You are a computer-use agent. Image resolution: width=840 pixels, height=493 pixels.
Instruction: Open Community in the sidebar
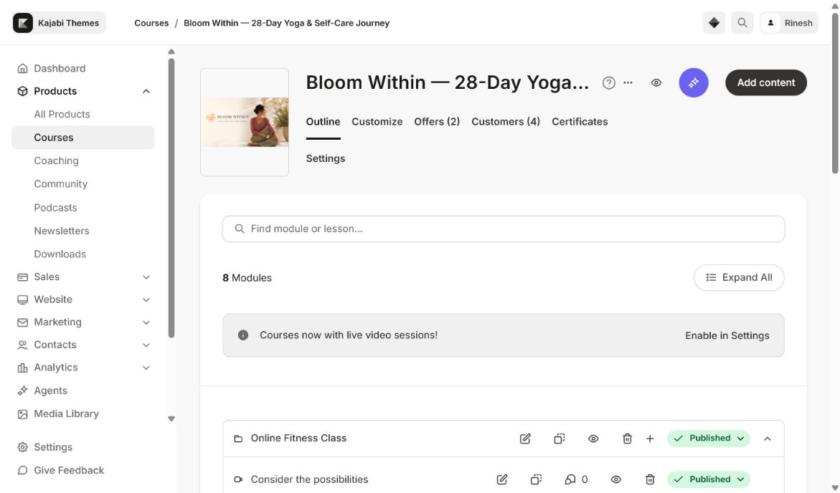click(60, 184)
